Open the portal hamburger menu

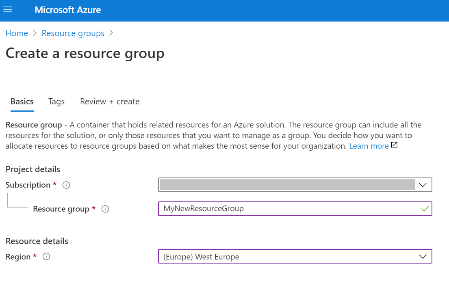(x=8, y=10)
